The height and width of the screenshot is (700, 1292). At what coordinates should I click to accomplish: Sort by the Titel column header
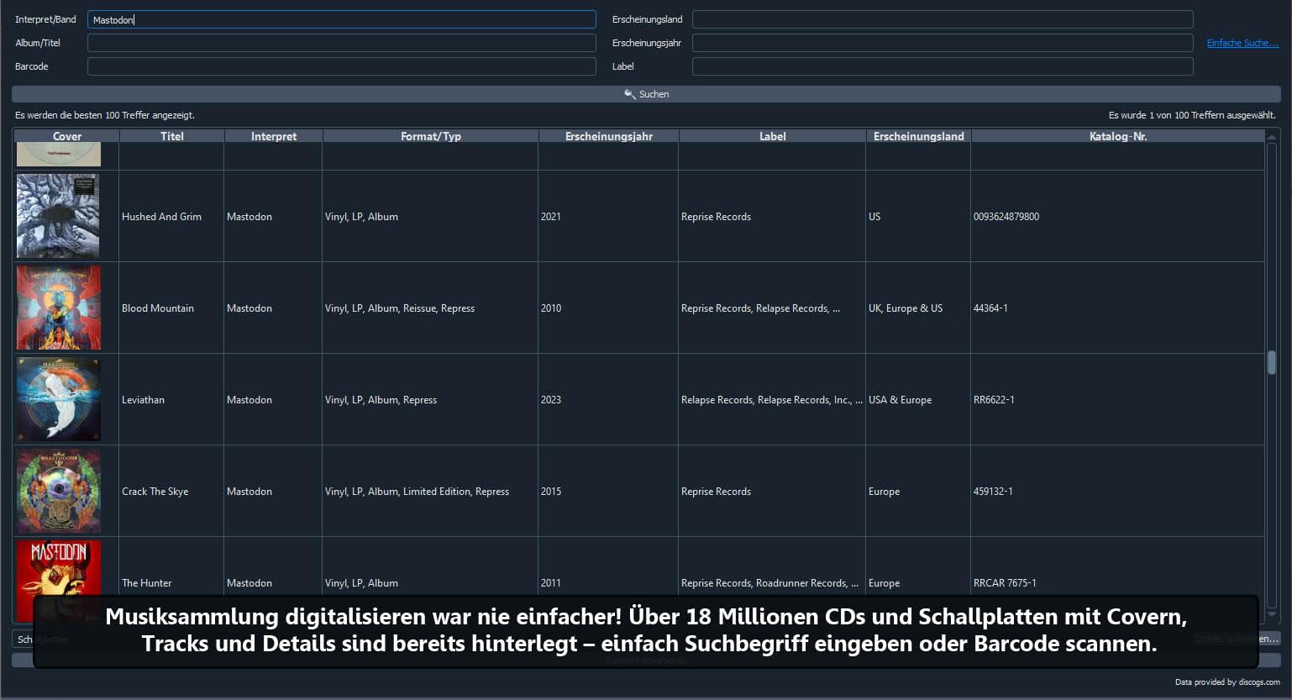pyautogui.click(x=172, y=136)
